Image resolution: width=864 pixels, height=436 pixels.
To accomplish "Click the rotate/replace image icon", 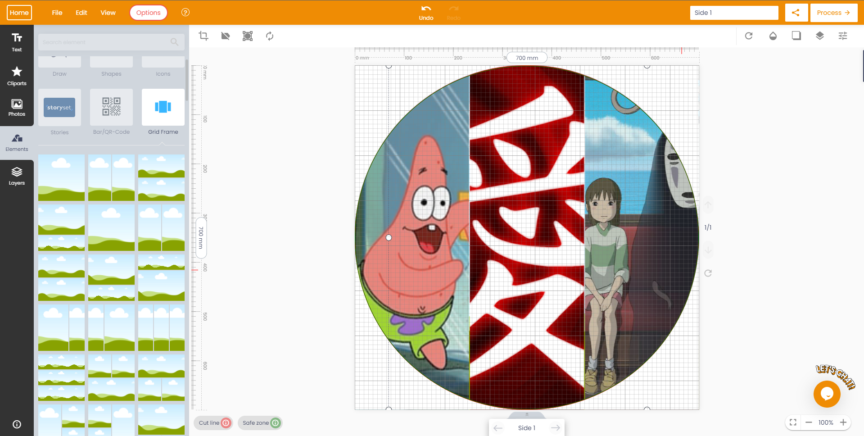I will pyautogui.click(x=270, y=36).
